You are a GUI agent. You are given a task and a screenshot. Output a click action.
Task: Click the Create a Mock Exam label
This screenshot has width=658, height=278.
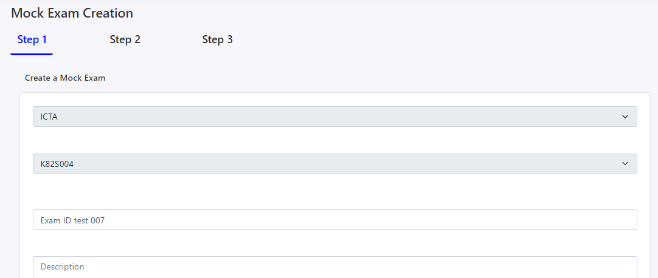click(65, 78)
